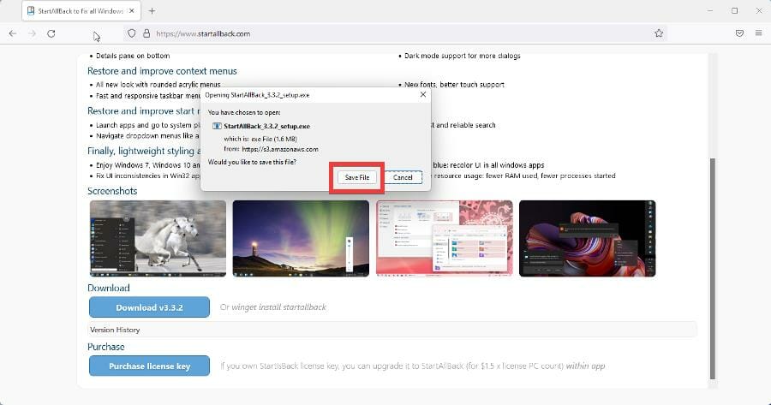
Task: Click the 'winget install startallback' text
Action: pyautogui.click(x=278, y=307)
